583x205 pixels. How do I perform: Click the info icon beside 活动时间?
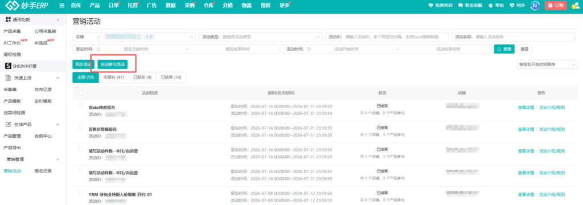click(309, 49)
